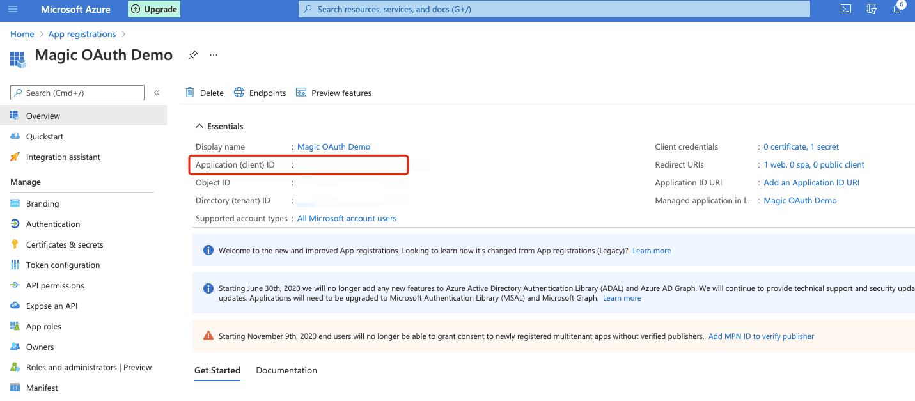Viewport: 915px width, 401px height.
Task: Focus the global search resources bar
Action: point(554,9)
